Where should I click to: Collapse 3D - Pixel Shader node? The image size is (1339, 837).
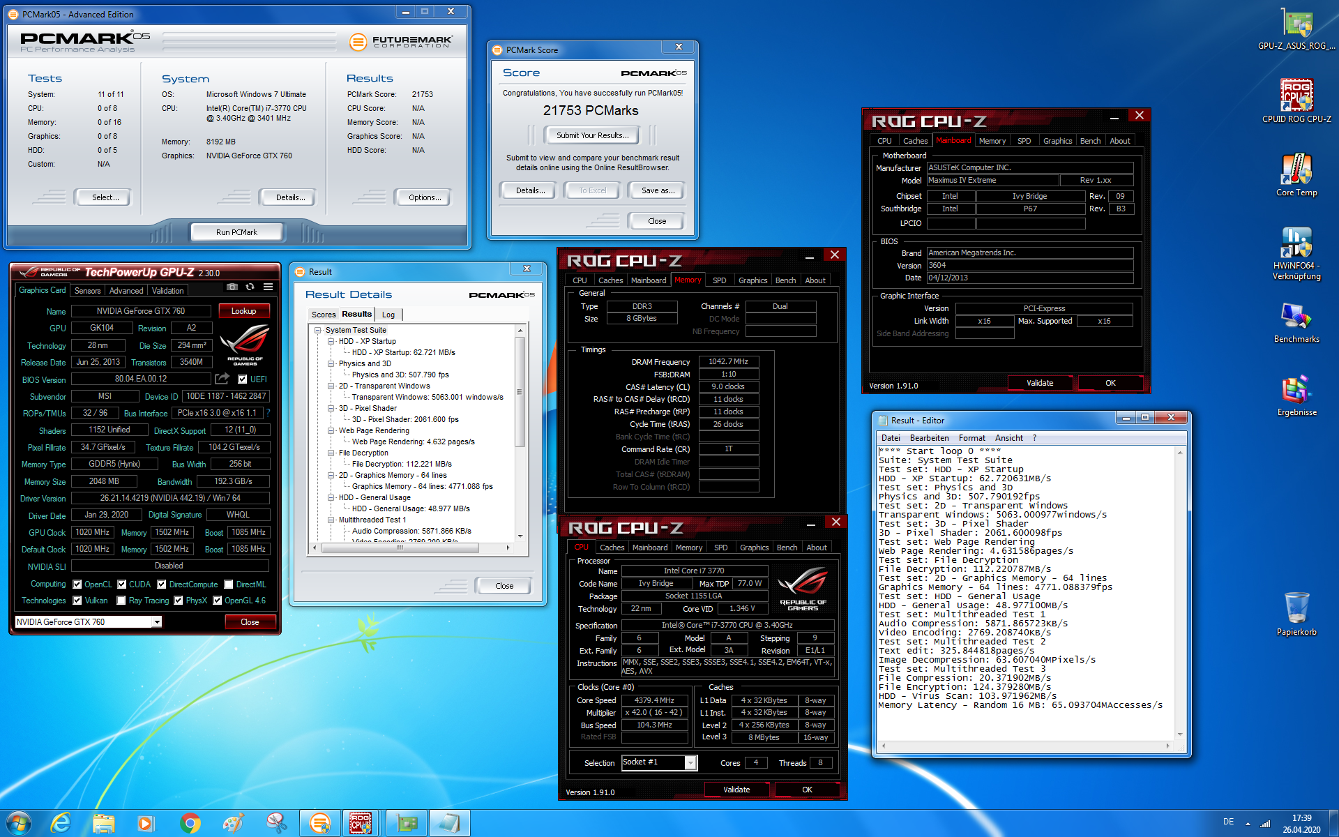click(x=331, y=408)
